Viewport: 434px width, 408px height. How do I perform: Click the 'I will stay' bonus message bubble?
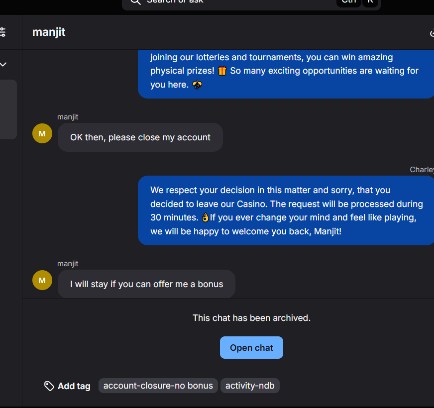pos(146,284)
